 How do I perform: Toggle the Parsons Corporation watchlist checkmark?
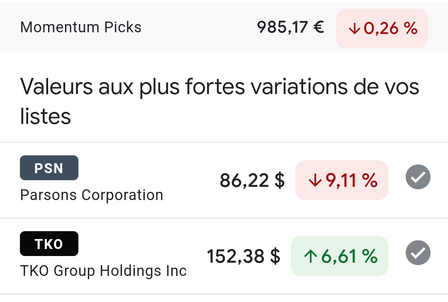coord(418,177)
